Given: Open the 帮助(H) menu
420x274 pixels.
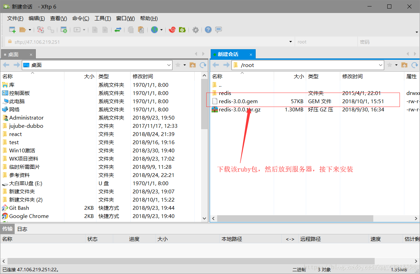Looking at the screenshot, I should click(x=149, y=18).
